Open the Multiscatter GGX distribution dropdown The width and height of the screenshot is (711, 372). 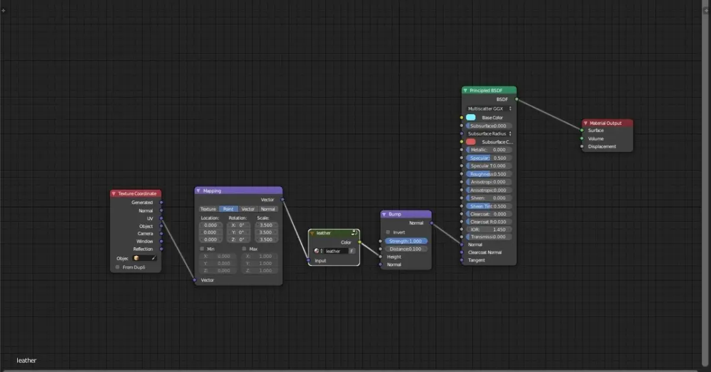tap(489, 109)
